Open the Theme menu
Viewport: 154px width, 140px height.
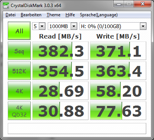[x=53, y=15]
